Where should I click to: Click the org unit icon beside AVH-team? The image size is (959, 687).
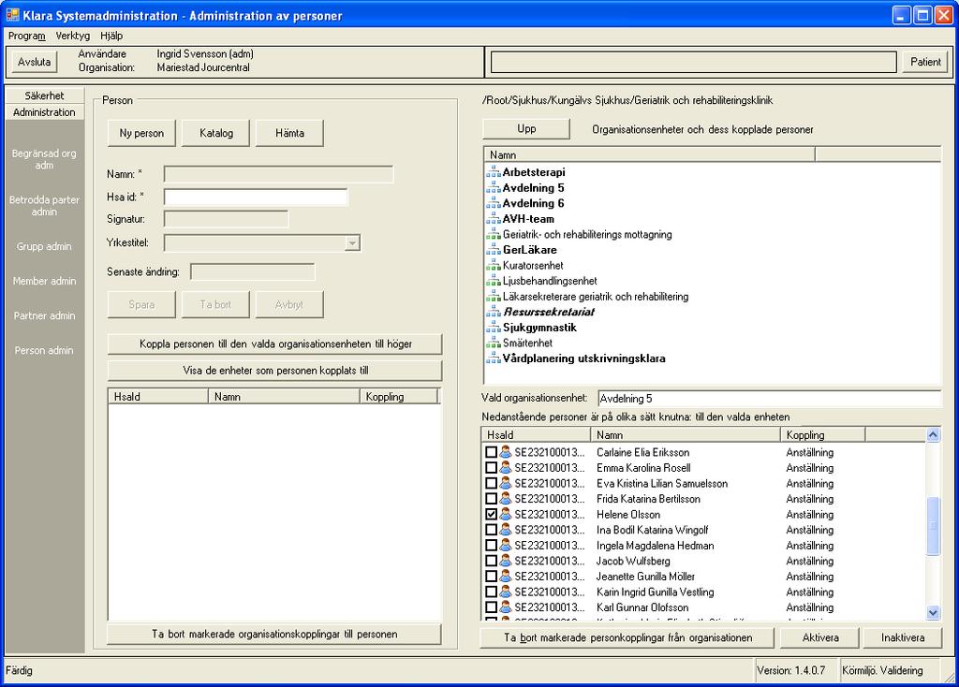(494, 219)
